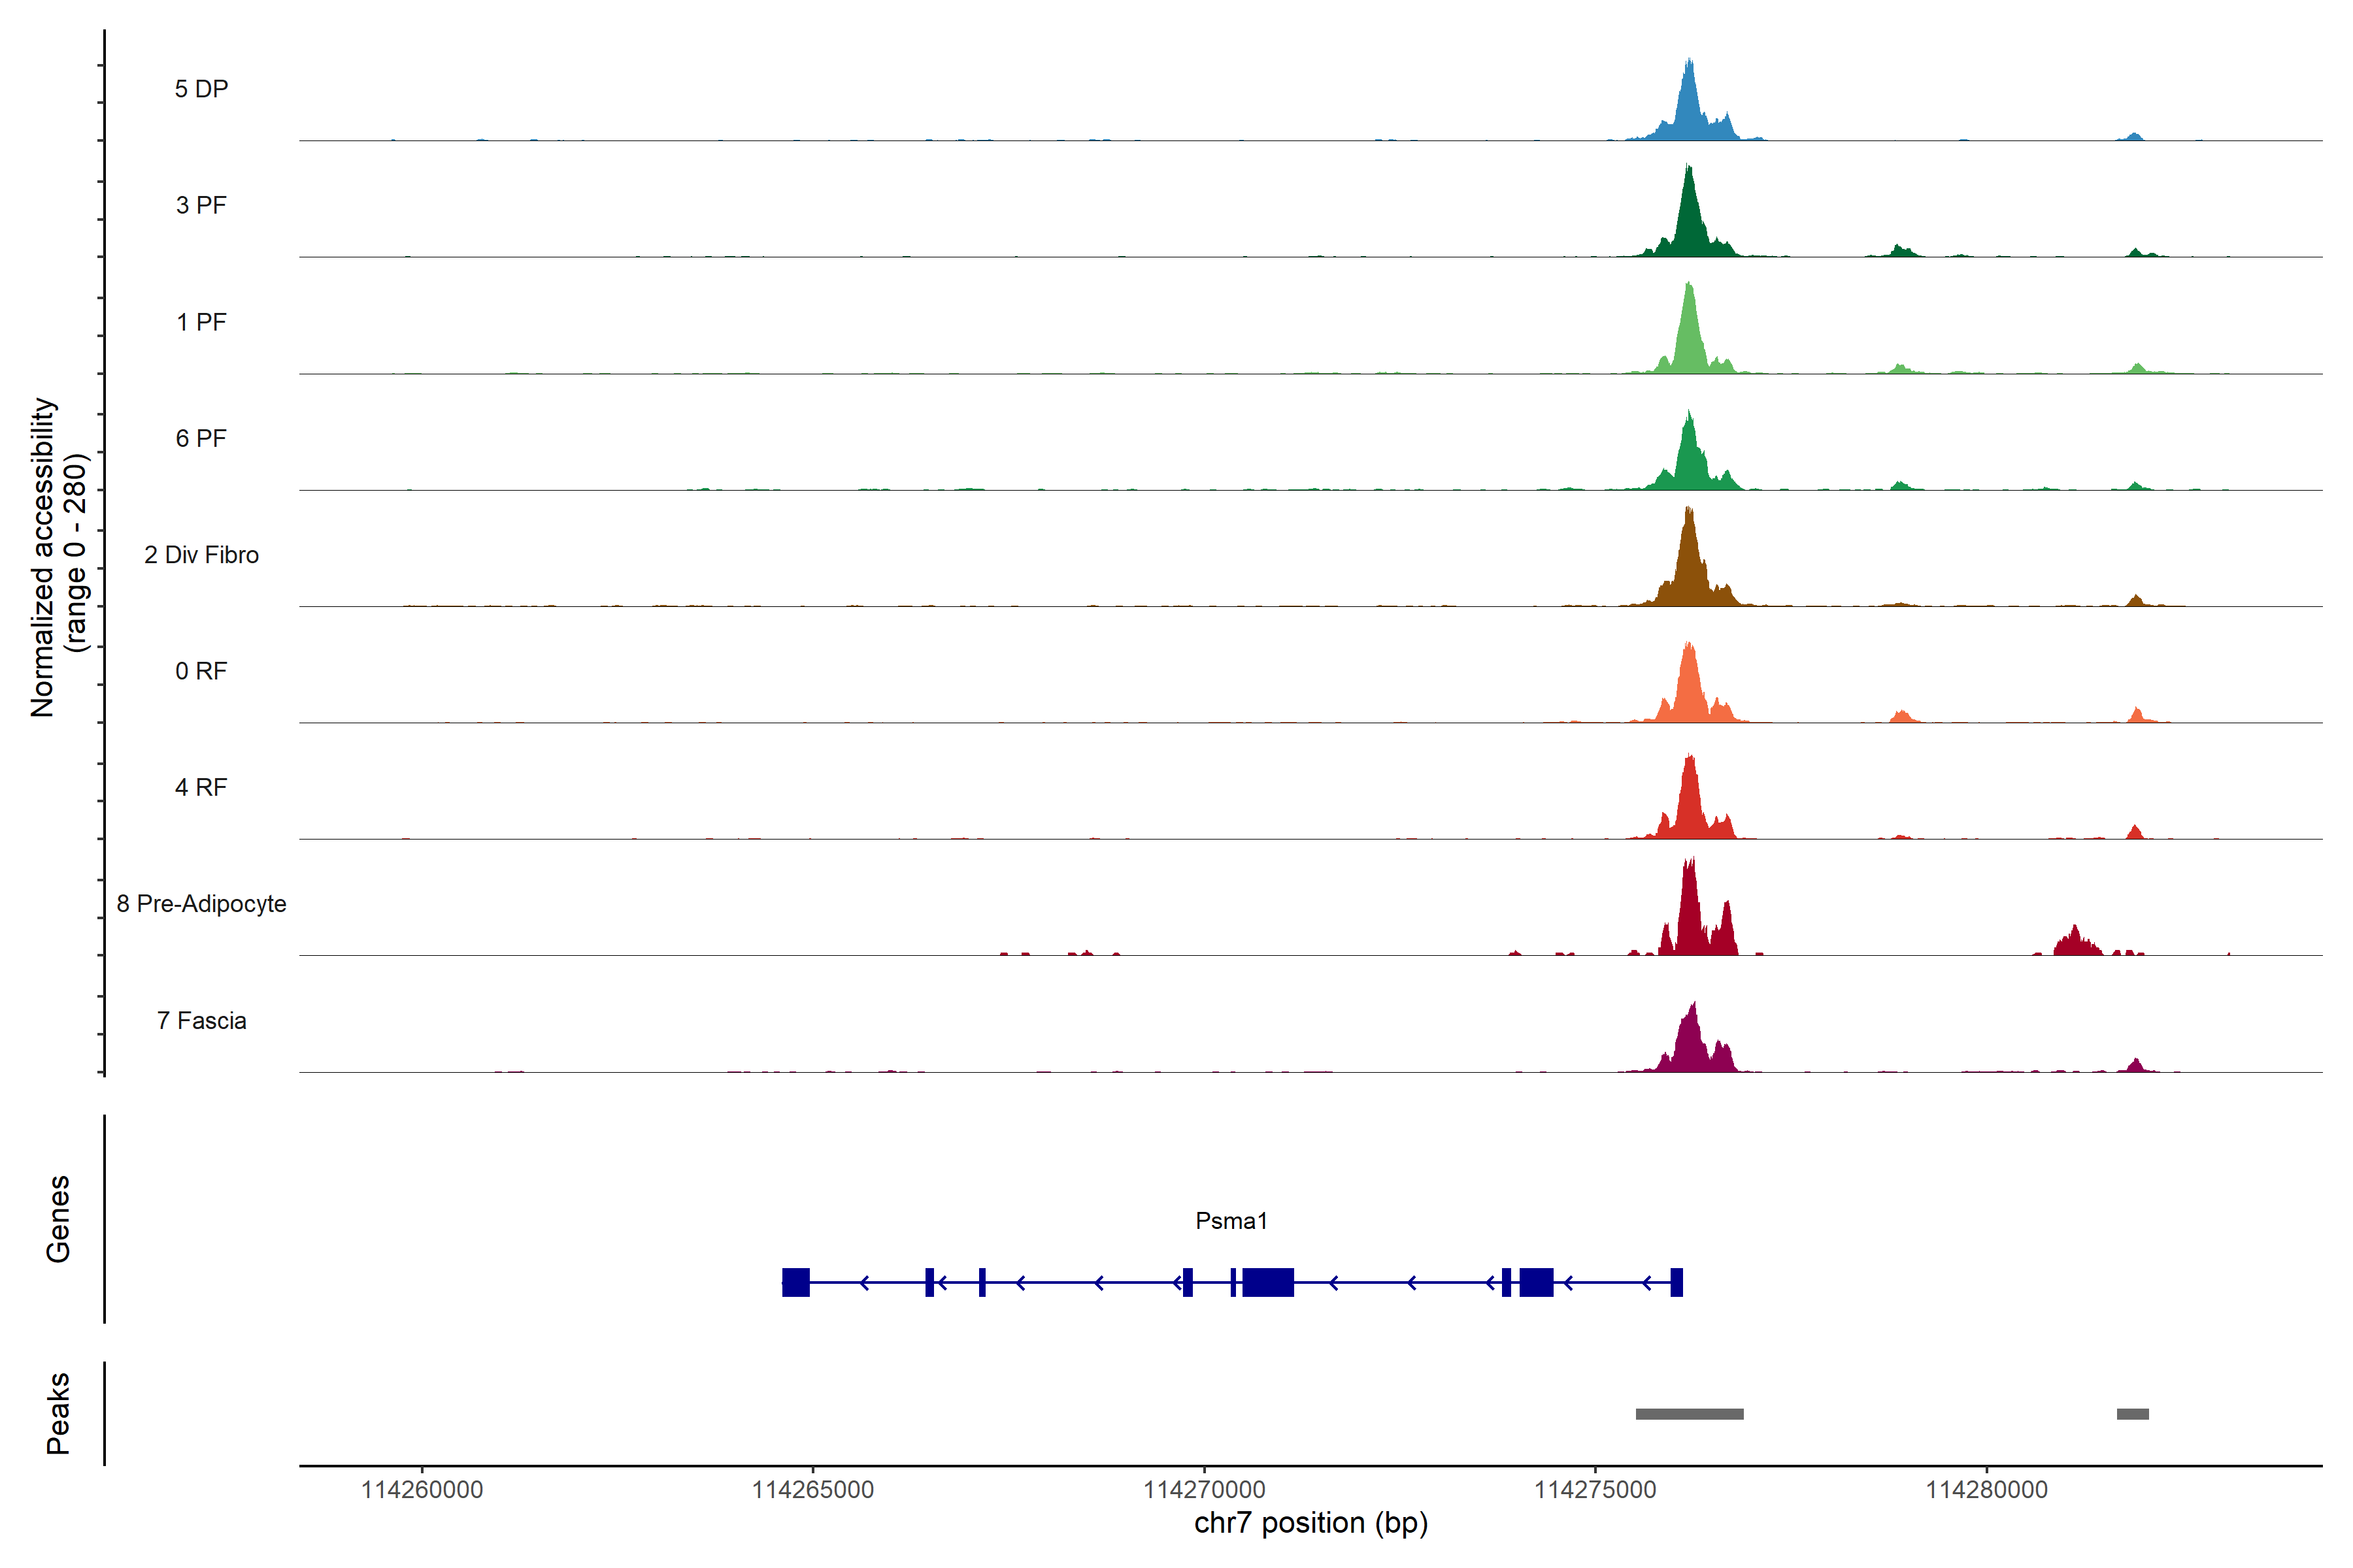
Task: Click the 2 Div Fibro track label
Action: tap(201, 554)
